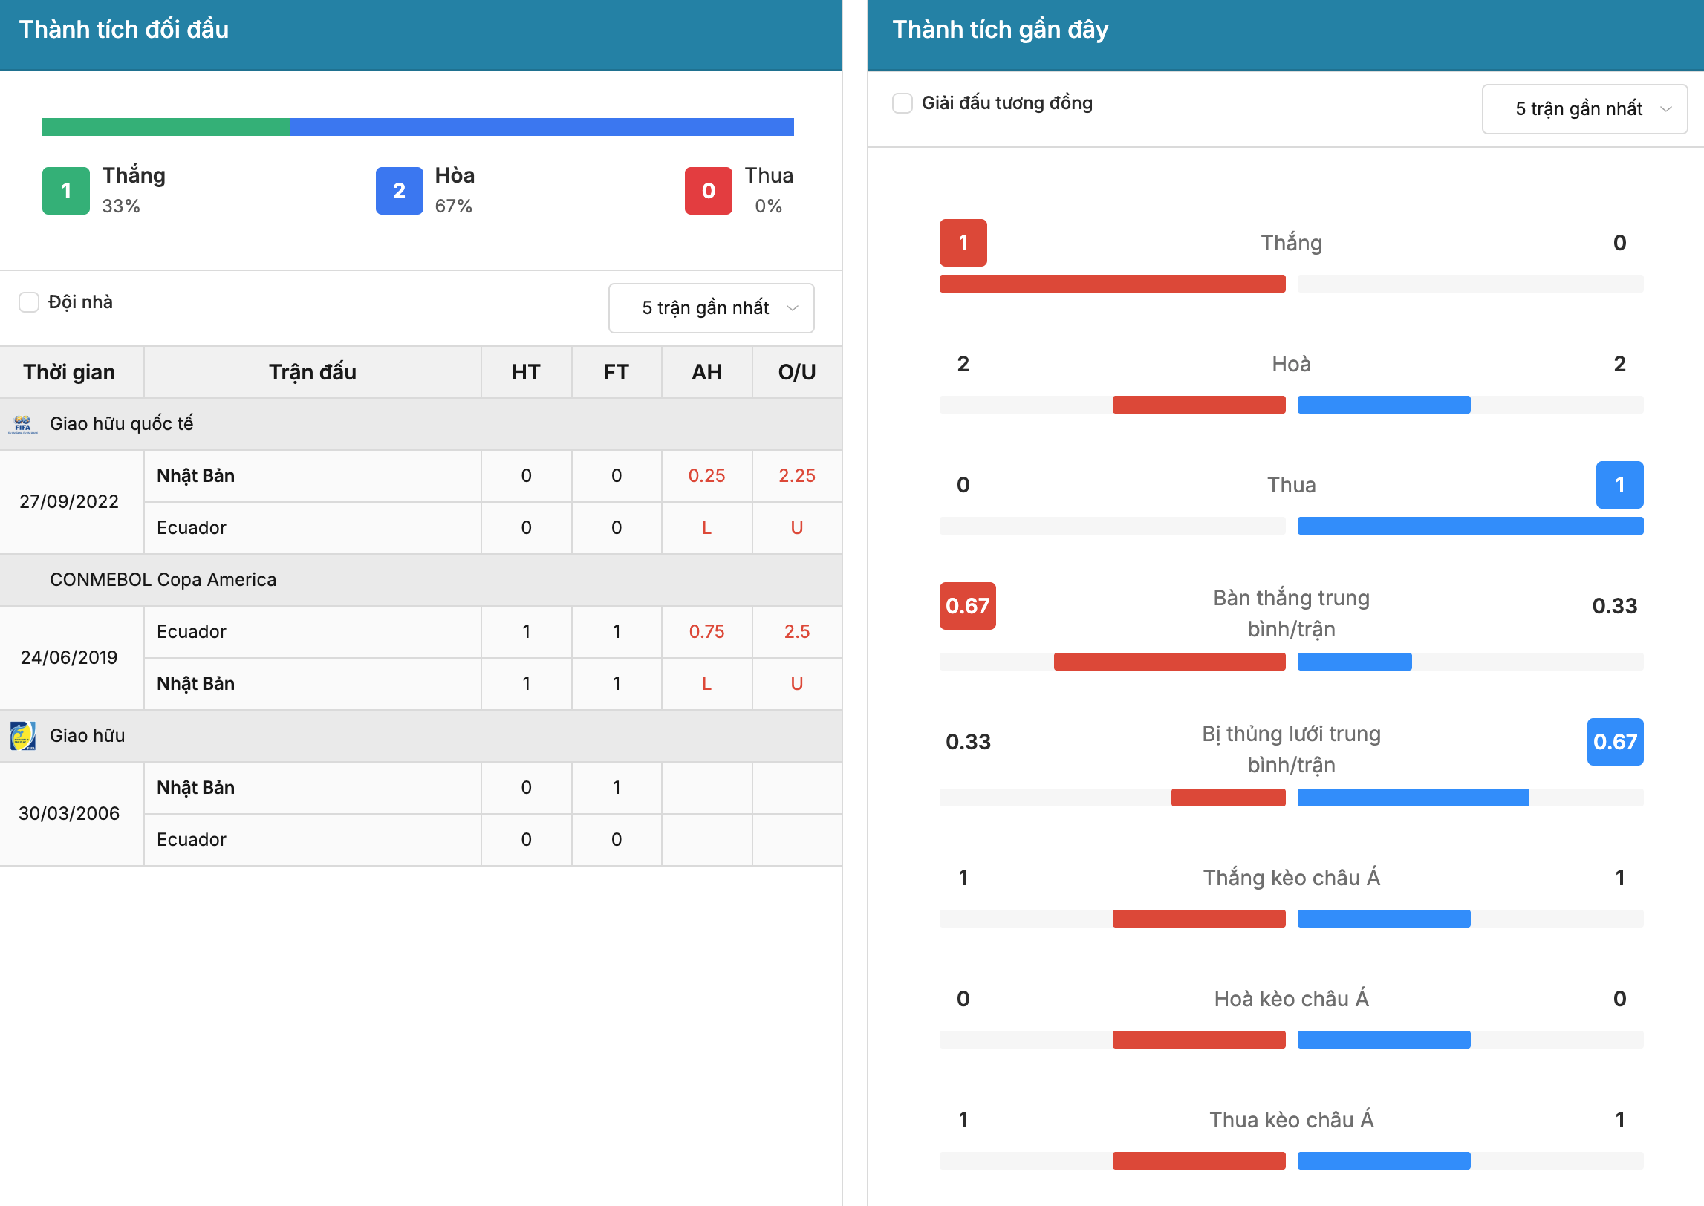Open the CONMEBOL Copa America league row
This screenshot has height=1206, width=1704.
[x=420, y=580]
